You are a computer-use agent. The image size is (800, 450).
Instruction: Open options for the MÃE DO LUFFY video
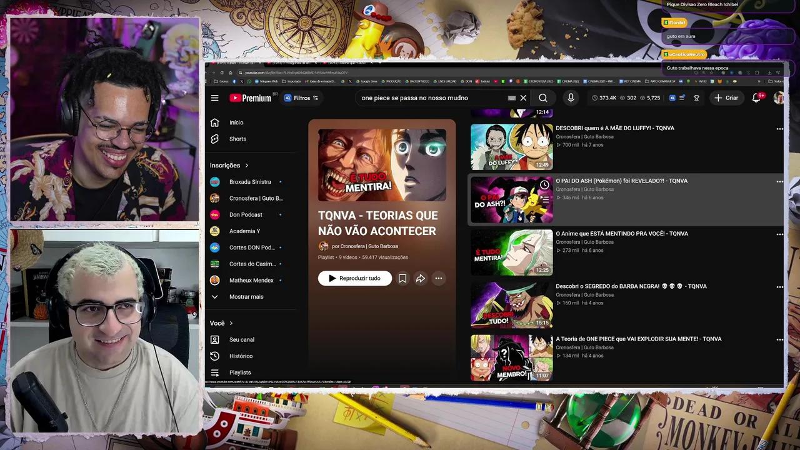(x=779, y=129)
